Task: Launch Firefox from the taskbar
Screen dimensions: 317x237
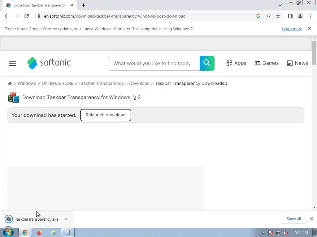Action: coord(39,233)
